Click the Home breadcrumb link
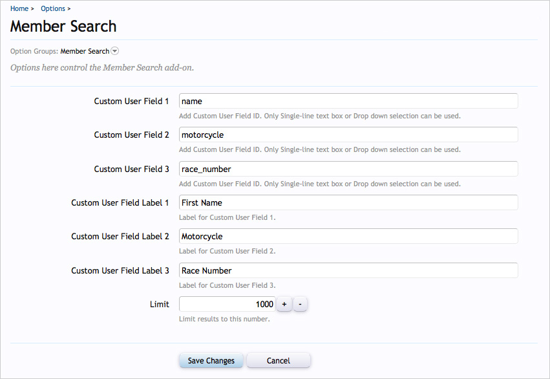 (x=19, y=8)
